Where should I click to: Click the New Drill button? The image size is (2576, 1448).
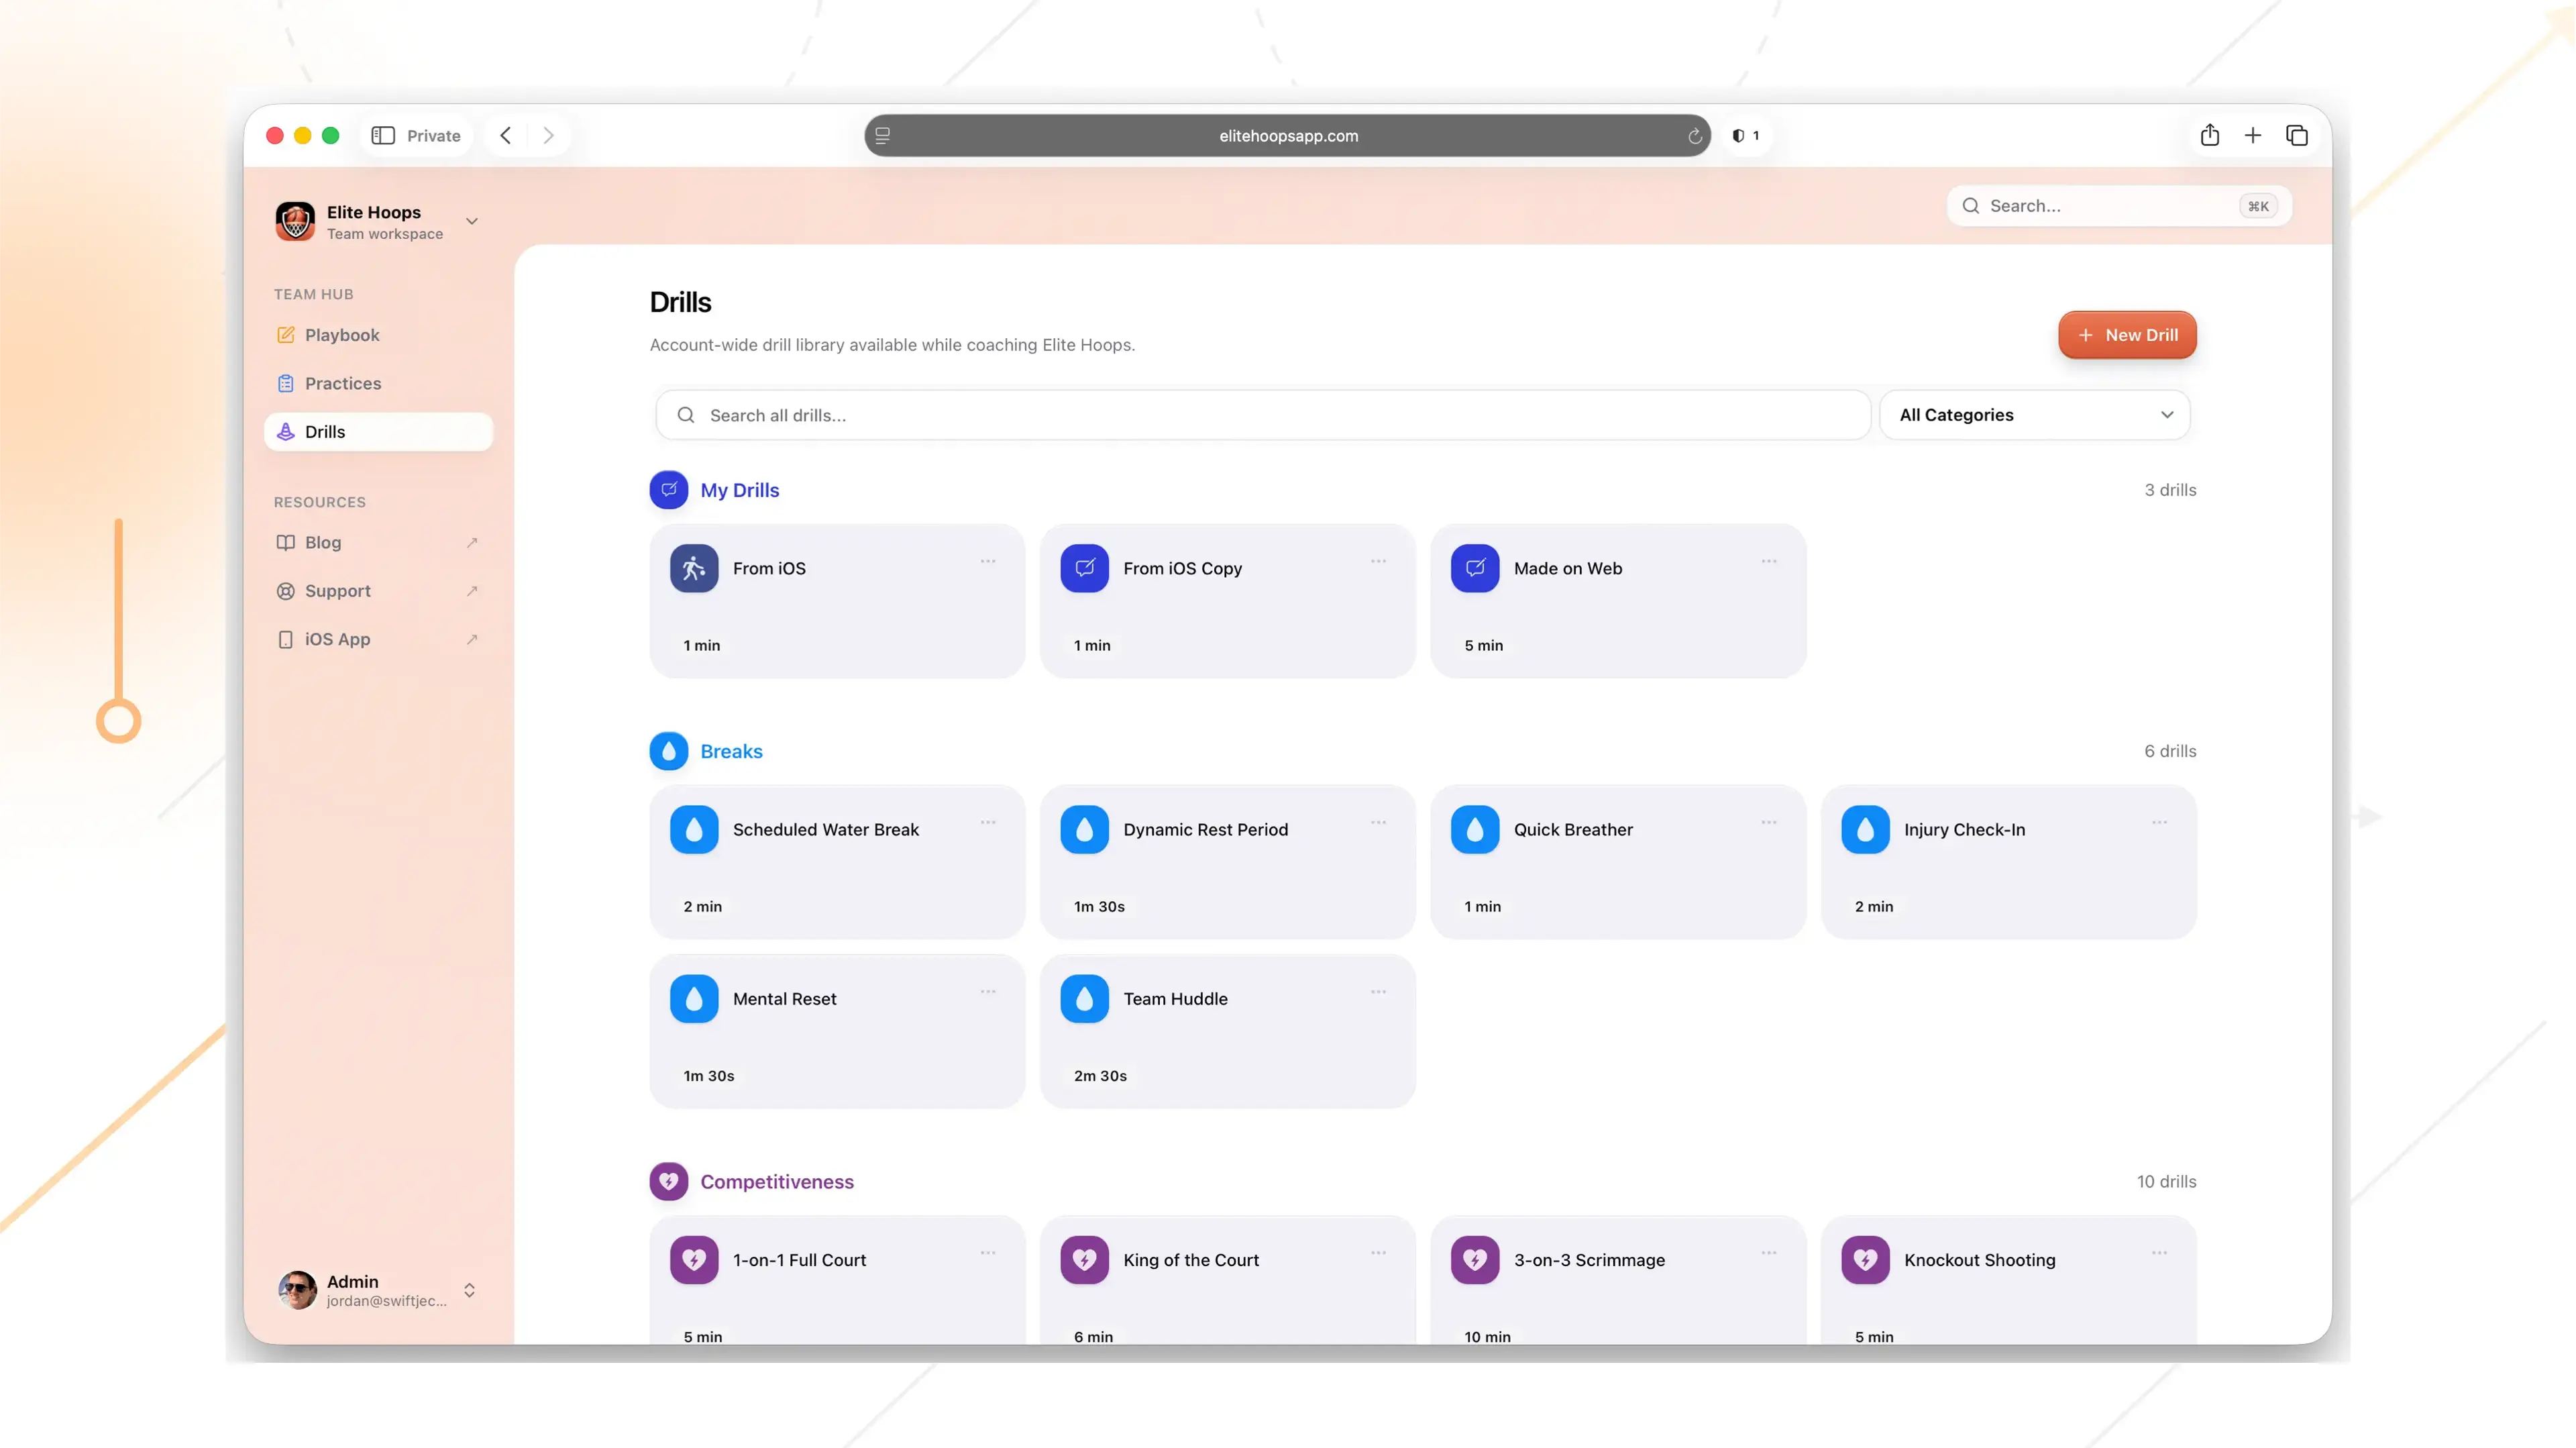coord(2127,335)
